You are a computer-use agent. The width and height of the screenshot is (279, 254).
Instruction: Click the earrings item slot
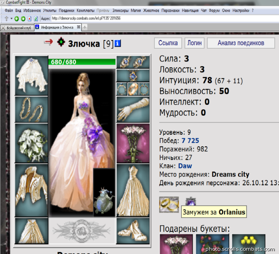133,62
